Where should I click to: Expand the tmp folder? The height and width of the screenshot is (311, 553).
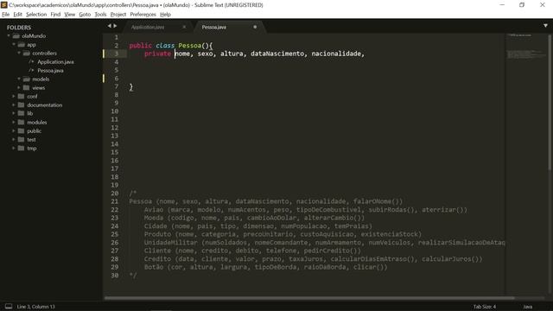[x=14, y=148]
